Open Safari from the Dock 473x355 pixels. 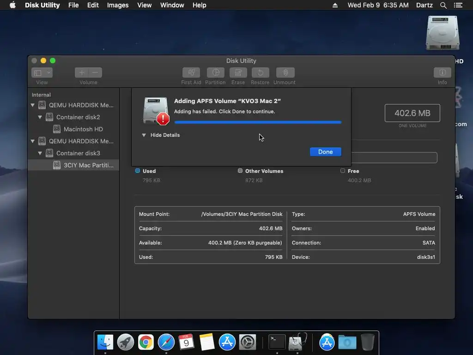click(x=166, y=342)
